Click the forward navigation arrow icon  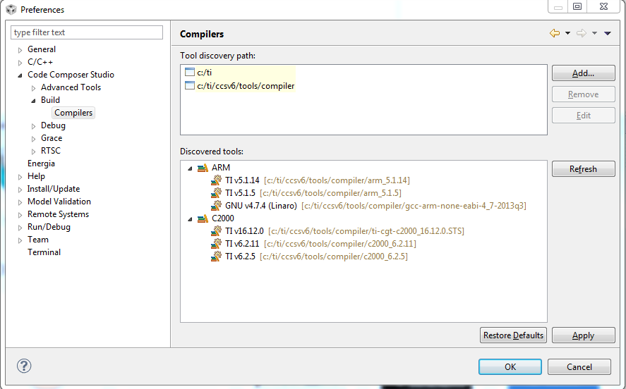click(582, 33)
